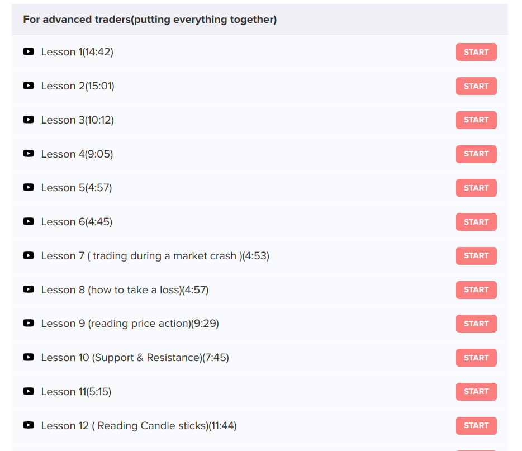This screenshot has width=522, height=451.
Task: Click video icon beside Lesson 5
Action: 29,188
